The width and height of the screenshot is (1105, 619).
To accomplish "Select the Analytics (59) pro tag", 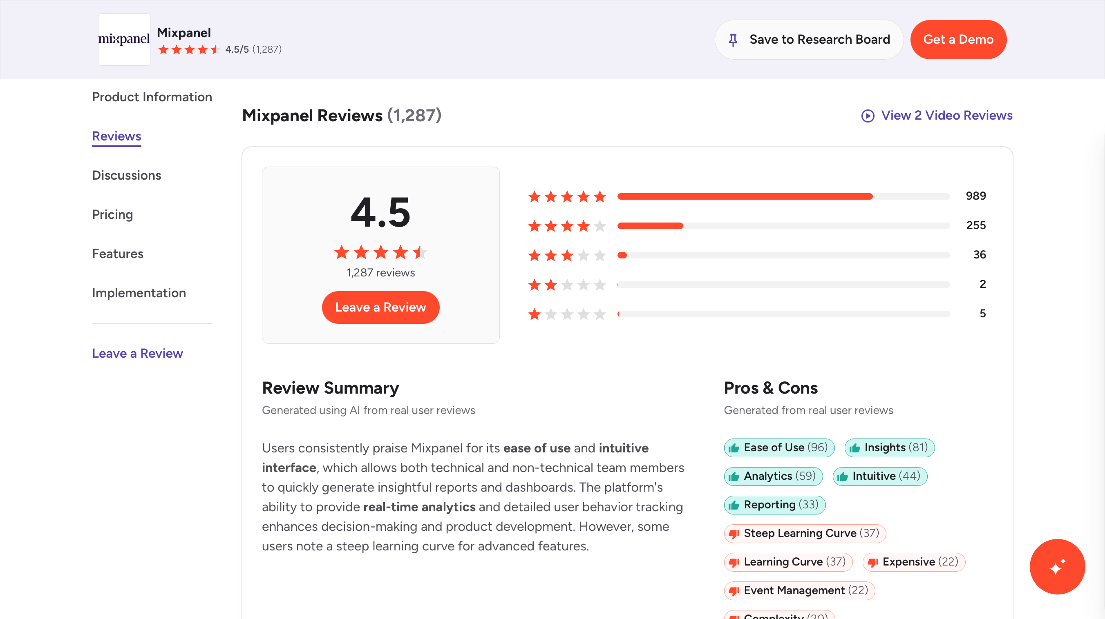I will tap(773, 476).
